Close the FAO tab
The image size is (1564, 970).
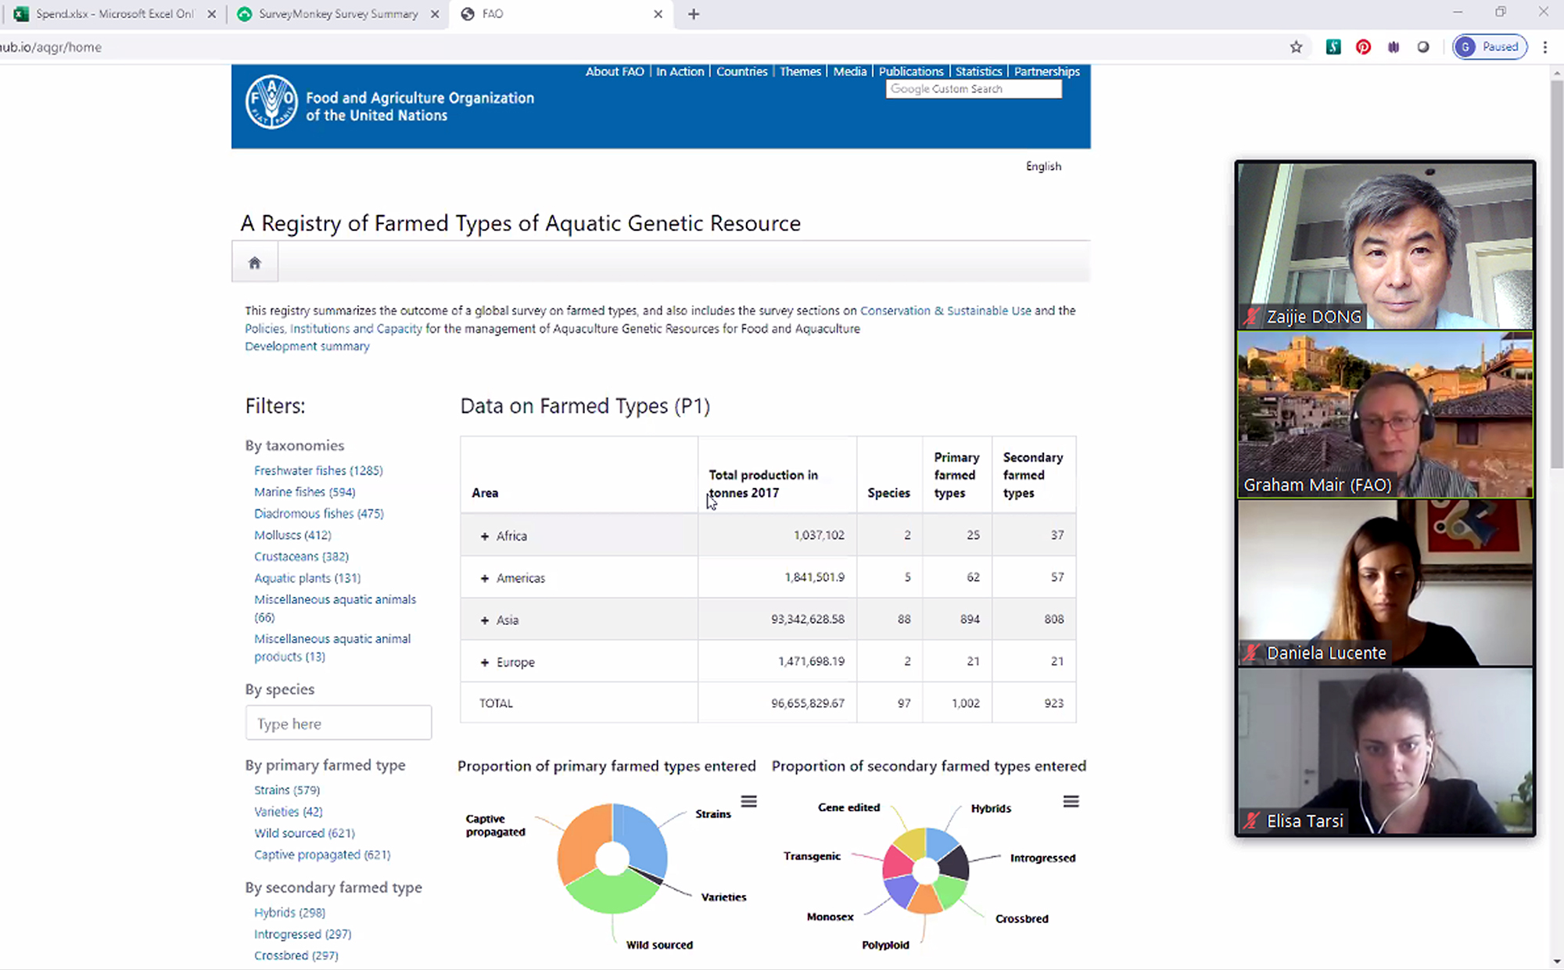coord(658,14)
